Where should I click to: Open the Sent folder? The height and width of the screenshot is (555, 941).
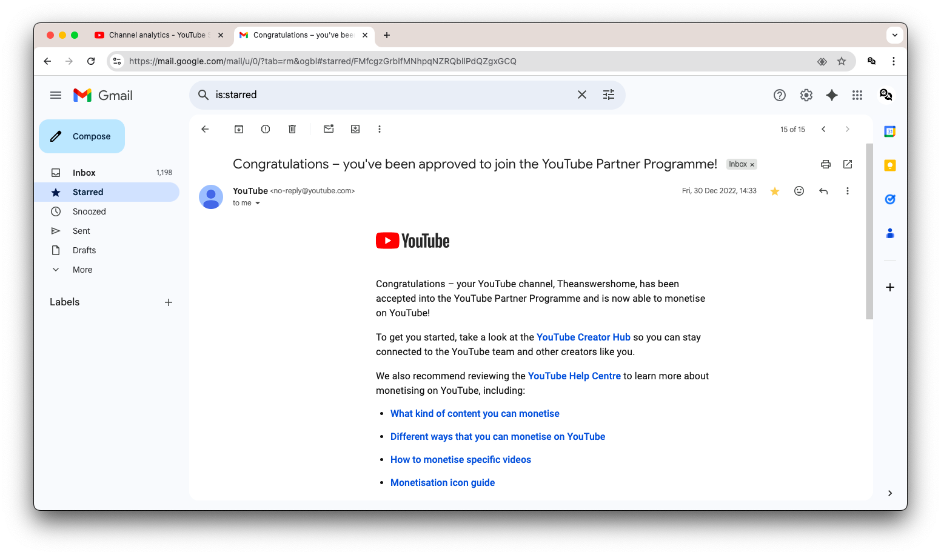click(x=107, y=231)
